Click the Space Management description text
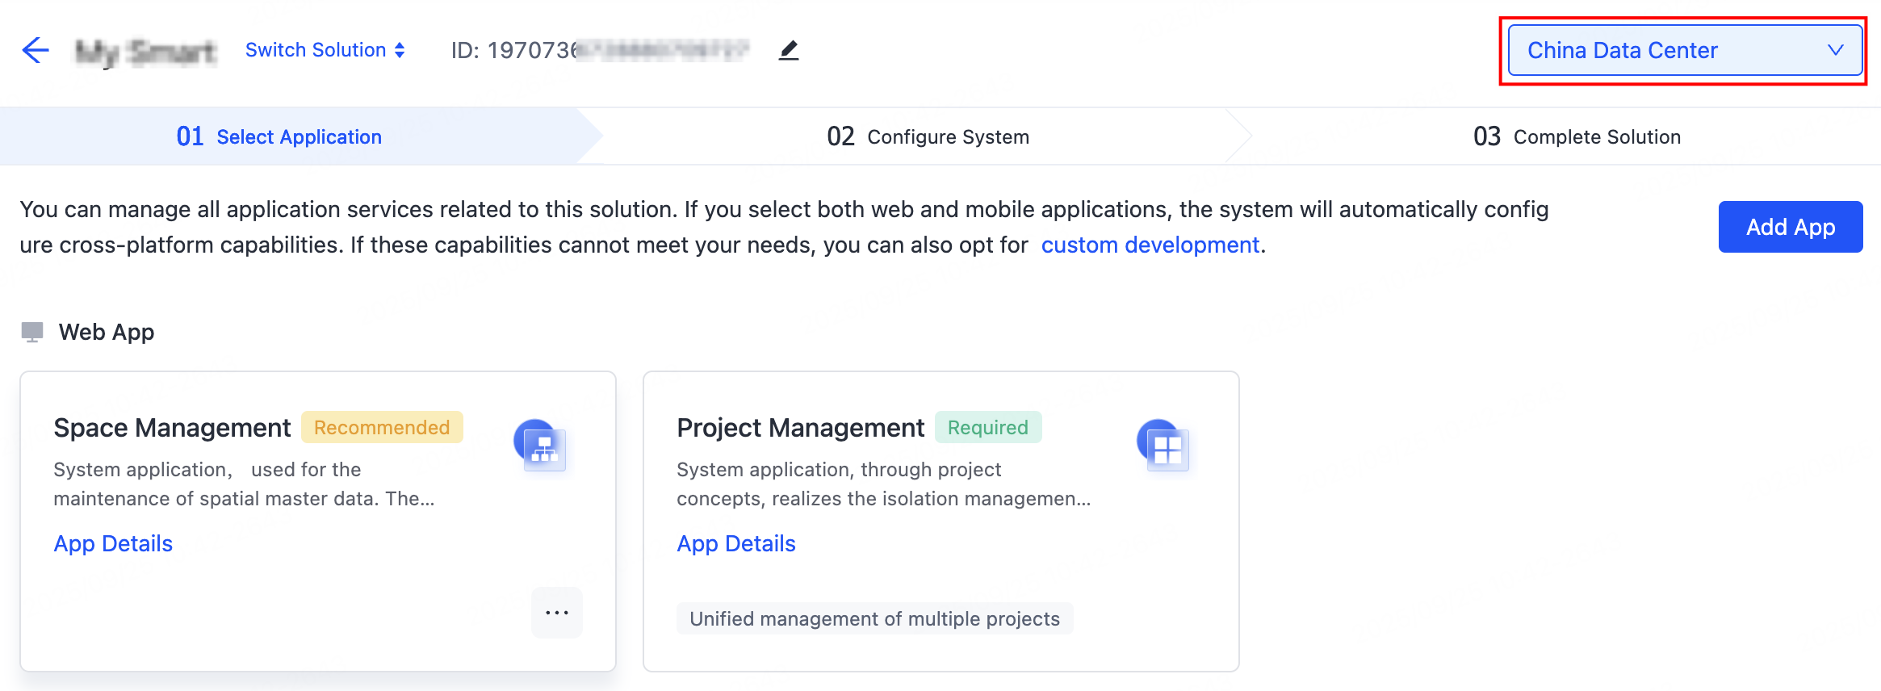This screenshot has width=1881, height=691. [245, 484]
